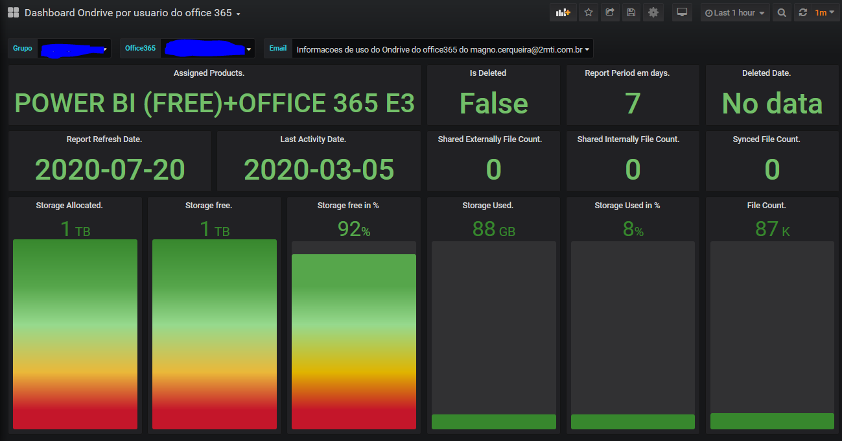
Task: Click the 92% storage free value
Action: click(x=354, y=229)
